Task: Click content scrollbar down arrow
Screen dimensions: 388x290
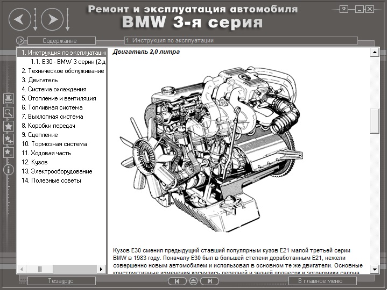Action: pyautogui.click(x=375, y=270)
